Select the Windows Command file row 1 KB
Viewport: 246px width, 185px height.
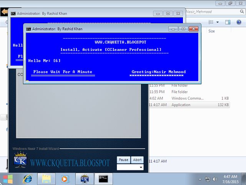click(x=189, y=98)
